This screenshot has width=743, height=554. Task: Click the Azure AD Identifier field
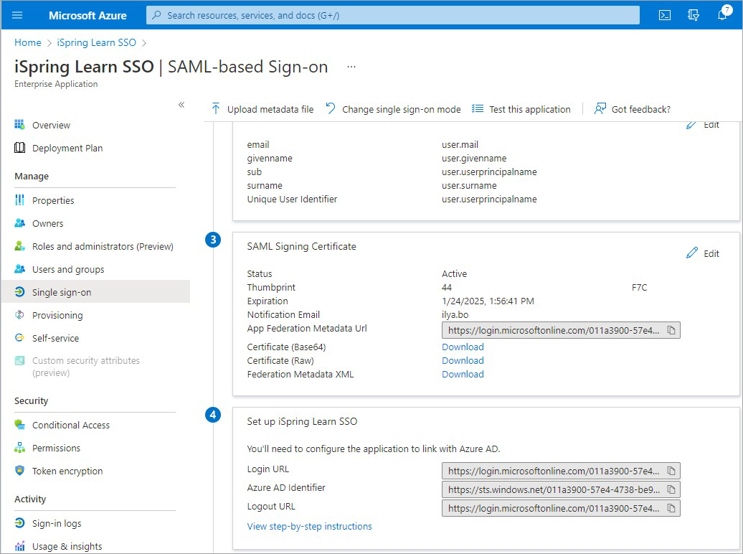561,489
